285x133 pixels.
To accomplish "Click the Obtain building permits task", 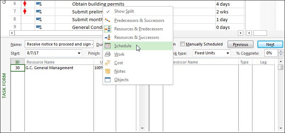I will (98, 4).
